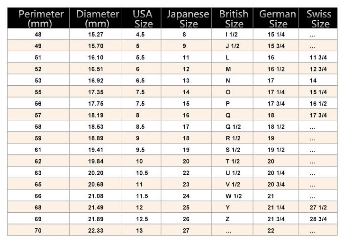The width and height of the screenshot is (344, 243).
Task: Click the British size Z cell
Action: point(227,219)
